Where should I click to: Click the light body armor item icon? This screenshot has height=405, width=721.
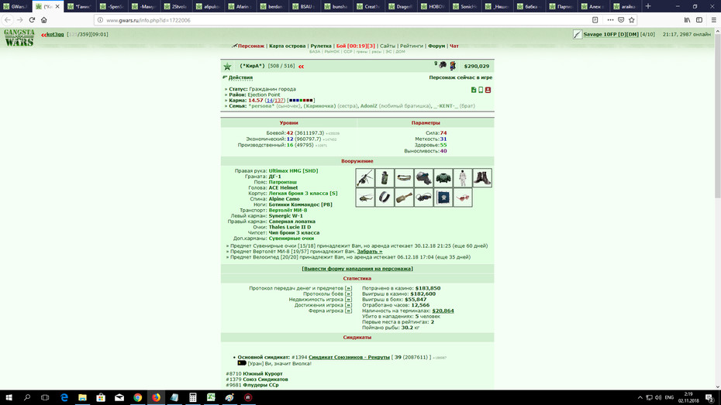pyautogui.click(x=443, y=177)
